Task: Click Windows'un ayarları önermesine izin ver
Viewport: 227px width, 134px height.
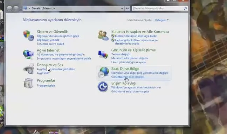Action: click(136, 87)
